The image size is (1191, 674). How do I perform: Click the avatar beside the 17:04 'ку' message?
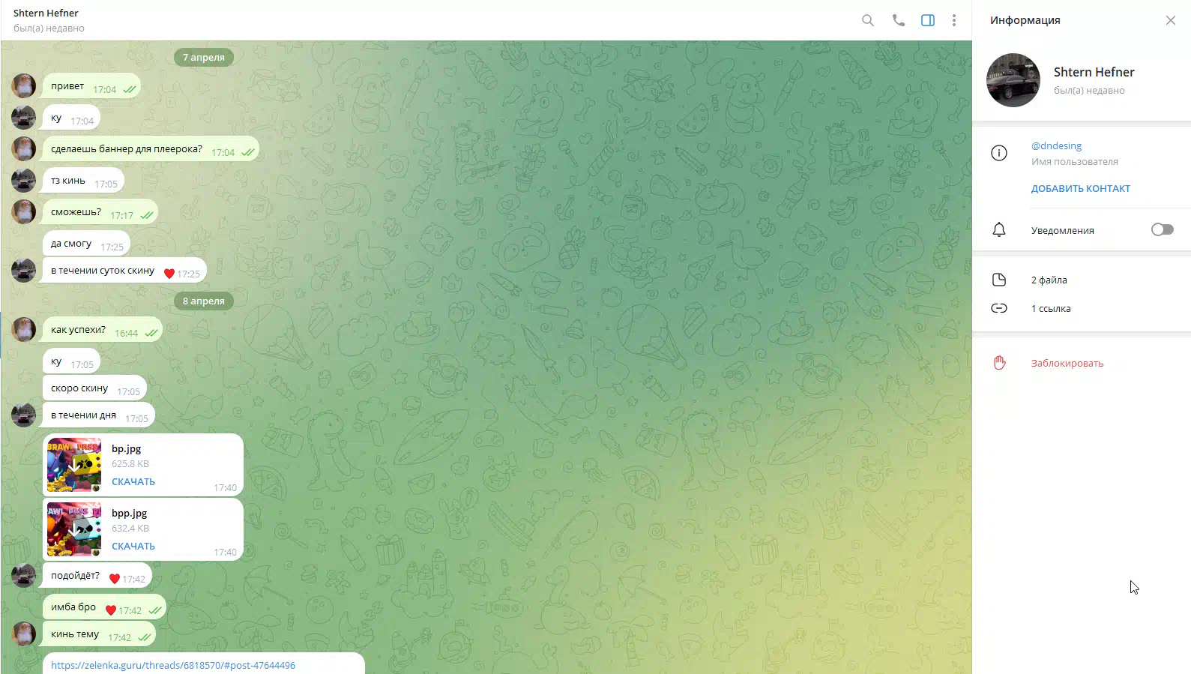tap(23, 117)
